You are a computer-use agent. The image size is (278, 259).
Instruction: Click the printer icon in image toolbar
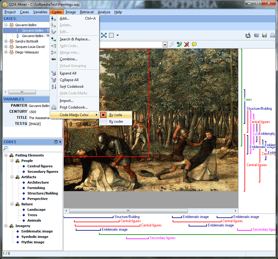pyautogui.click(x=273, y=36)
